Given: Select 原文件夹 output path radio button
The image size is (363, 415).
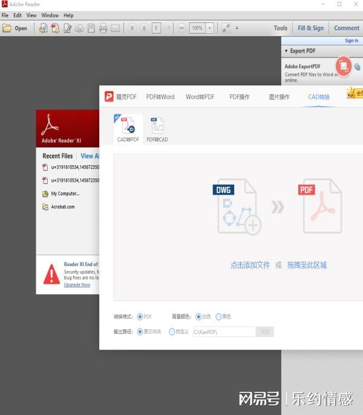Looking at the screenshot, I should coord(140,332).
